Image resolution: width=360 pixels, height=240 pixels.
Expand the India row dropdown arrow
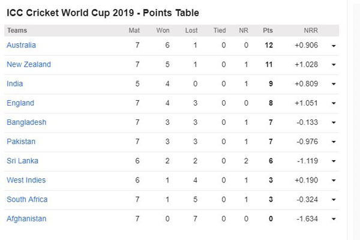(x=334, y=84)
